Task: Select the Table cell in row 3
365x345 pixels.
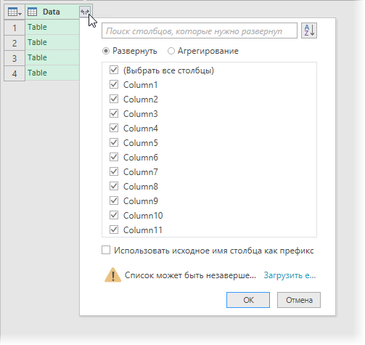Action: [52, 57]
